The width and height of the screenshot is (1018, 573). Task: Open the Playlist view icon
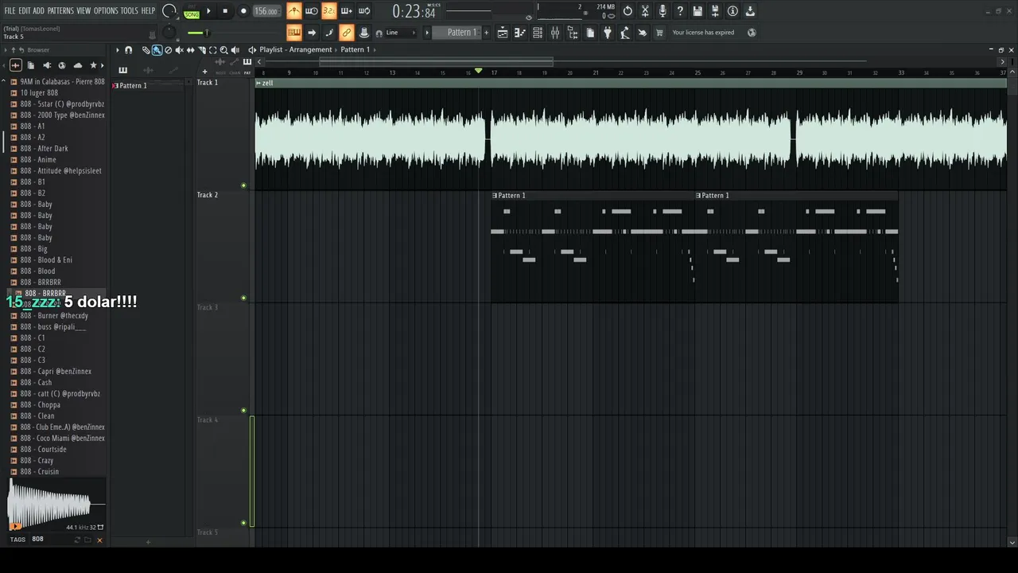coord(503,33)
